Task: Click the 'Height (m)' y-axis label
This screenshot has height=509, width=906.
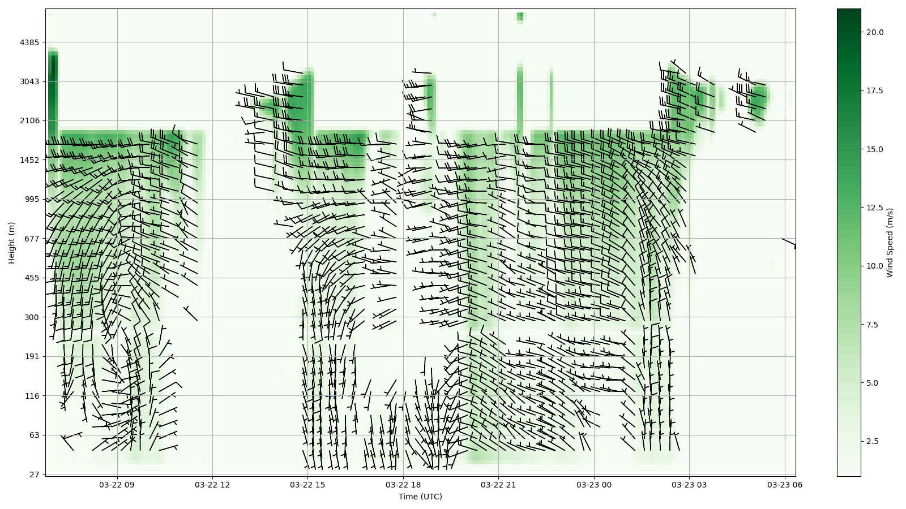Action: (x=11, y=243)
